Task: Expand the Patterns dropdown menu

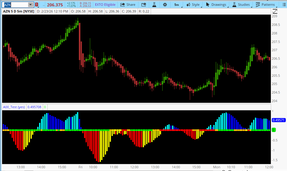Action: (x=265, y=5)
